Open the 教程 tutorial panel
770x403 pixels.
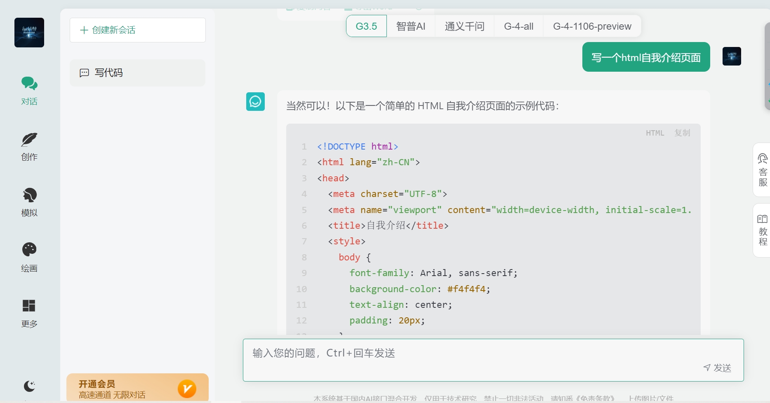(763, 230)
